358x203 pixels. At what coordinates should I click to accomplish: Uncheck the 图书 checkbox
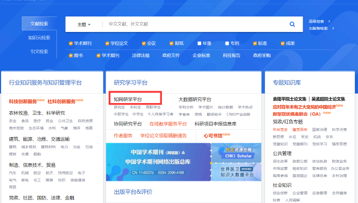[71, 56]
